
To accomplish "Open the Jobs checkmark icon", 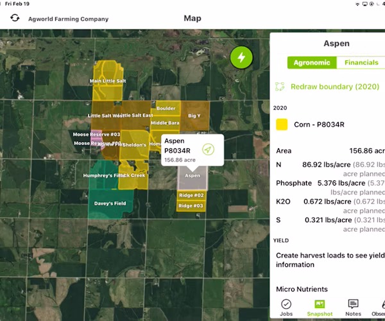I will click(286, 304).
